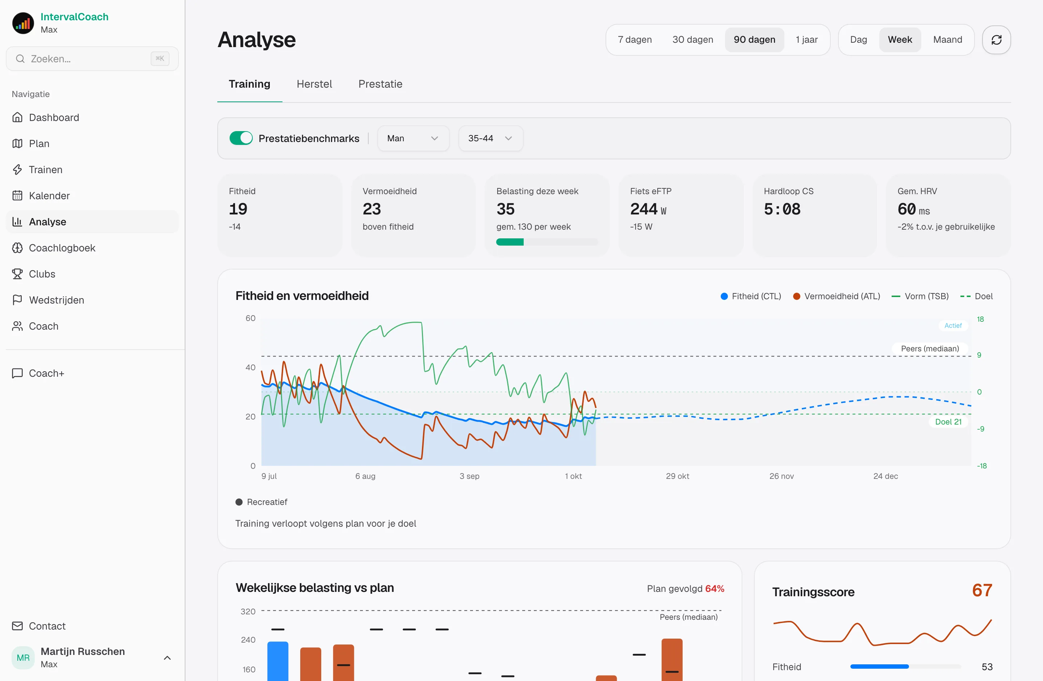Click the MR user avatar

pos(23,657)
